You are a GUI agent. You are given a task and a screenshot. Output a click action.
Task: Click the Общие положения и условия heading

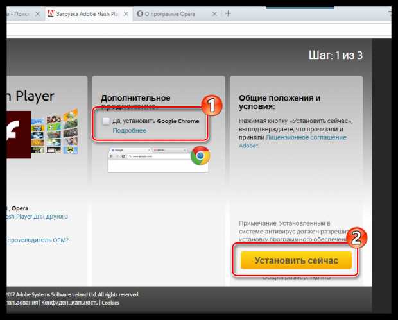pyautogui.click(x=280, y=102)
